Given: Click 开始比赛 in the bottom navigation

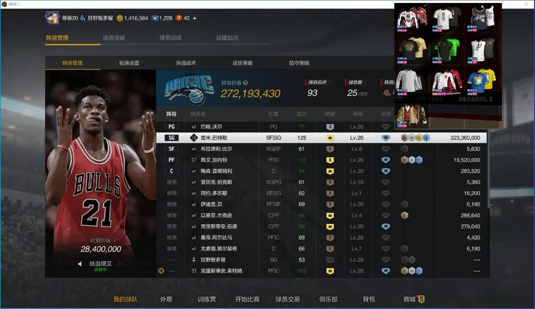Looking at the screenshot, I should click(247, 299).
